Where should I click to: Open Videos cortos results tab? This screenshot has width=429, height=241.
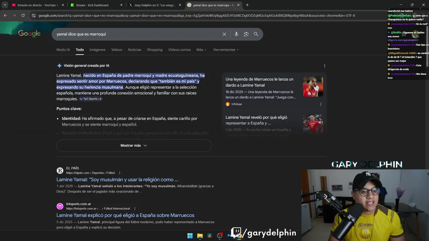point(179,50)
